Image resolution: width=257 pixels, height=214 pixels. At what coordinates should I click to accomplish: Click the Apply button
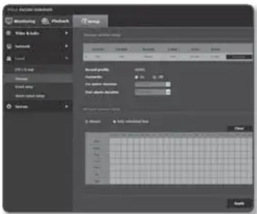239,204
